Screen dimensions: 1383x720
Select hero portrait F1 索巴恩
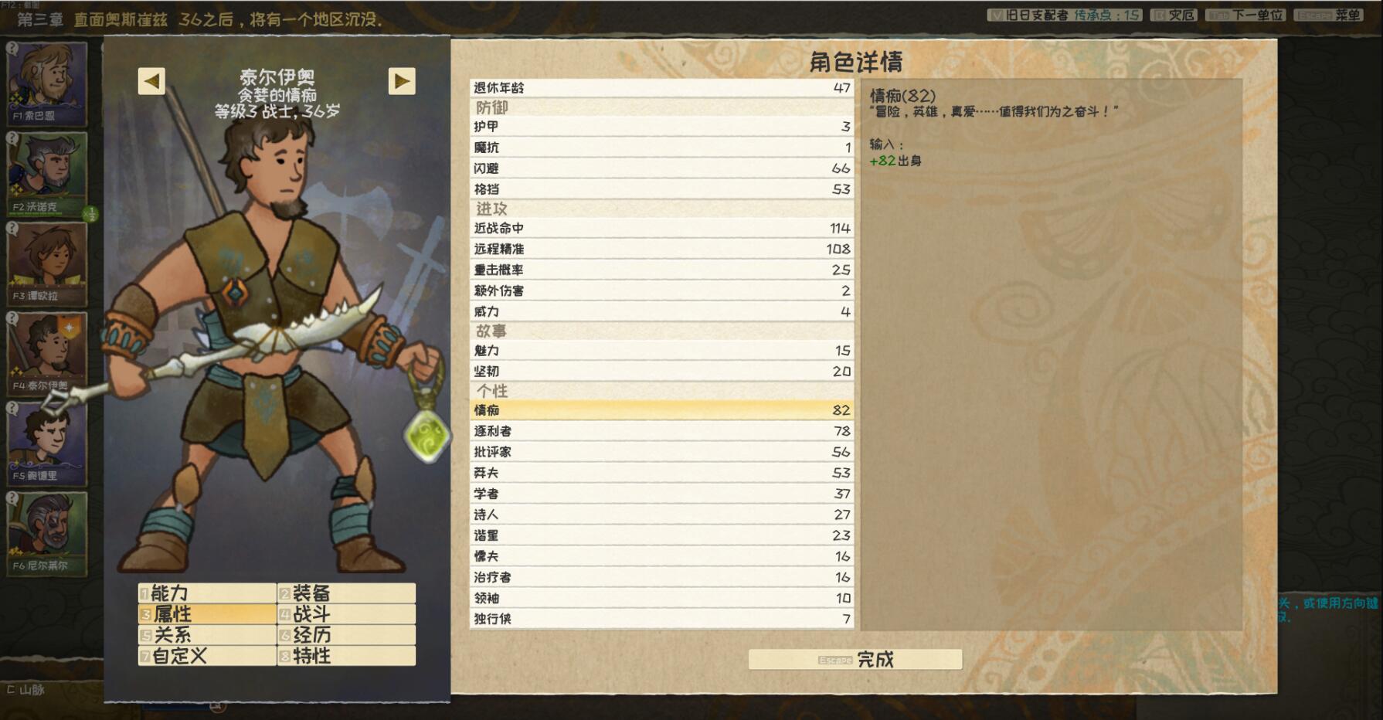pos(47,83)
